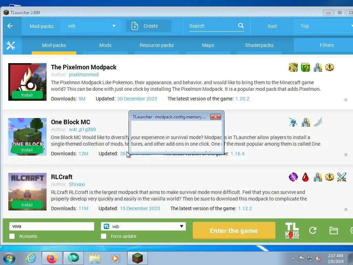The width and height of the screenshot is (353, 265).
Task: Switch to the Mods tab
Action: [105, 45]
